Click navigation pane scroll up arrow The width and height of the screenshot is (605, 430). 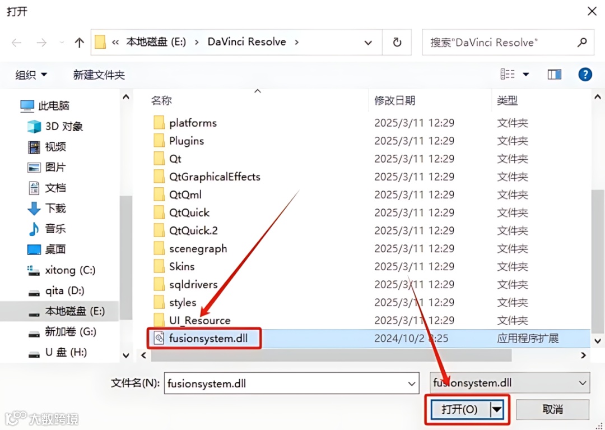pos(126,97)
